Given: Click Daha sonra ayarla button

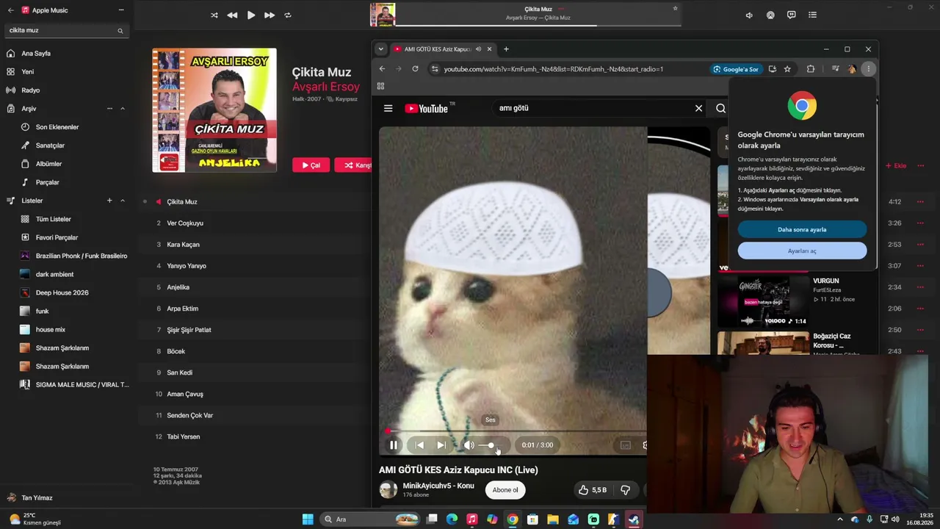Looking at the screenshot, I should [x=802, y=230].
